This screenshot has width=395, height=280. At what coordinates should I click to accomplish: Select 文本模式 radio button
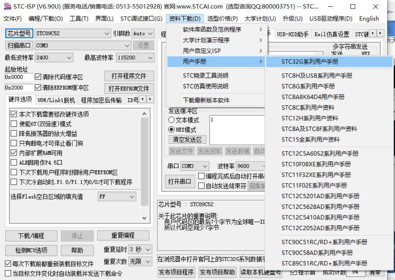(171, 120)
